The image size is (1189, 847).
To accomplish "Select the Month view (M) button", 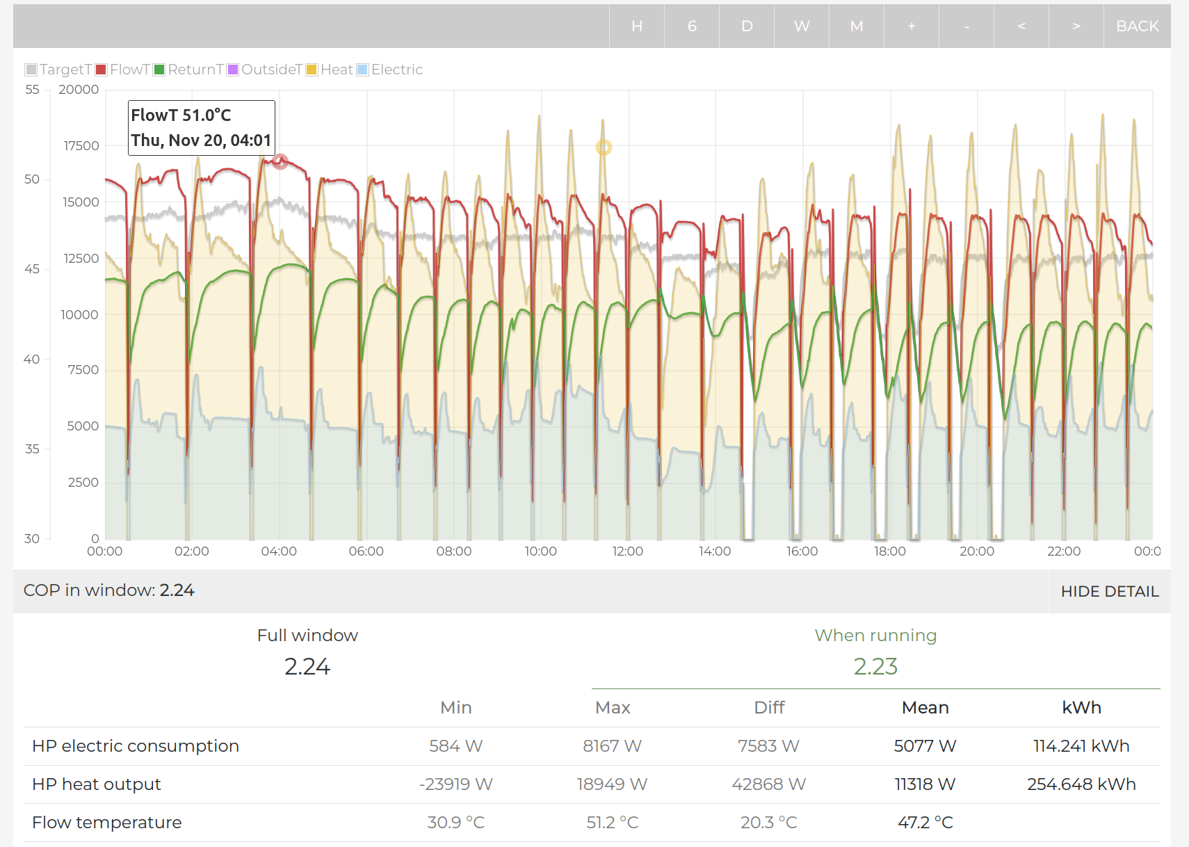I will pyautogui.click(x=856, y=26).
